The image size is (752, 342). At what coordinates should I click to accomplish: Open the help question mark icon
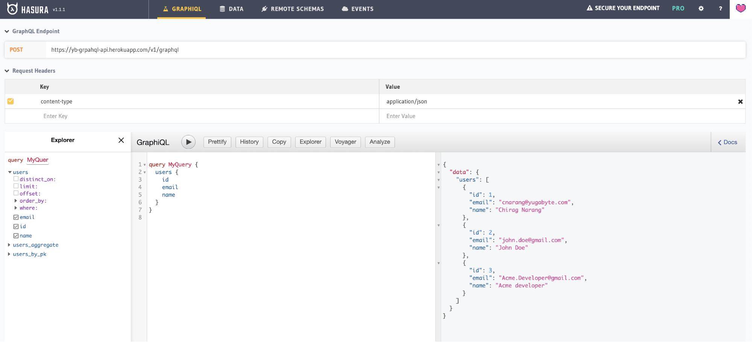(720, 9)
